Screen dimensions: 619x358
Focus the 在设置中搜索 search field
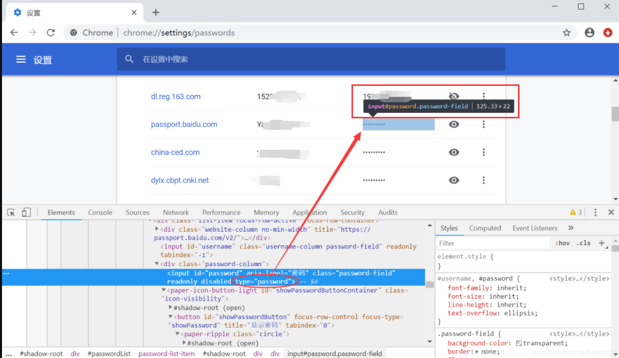click(x=311, y=59)
